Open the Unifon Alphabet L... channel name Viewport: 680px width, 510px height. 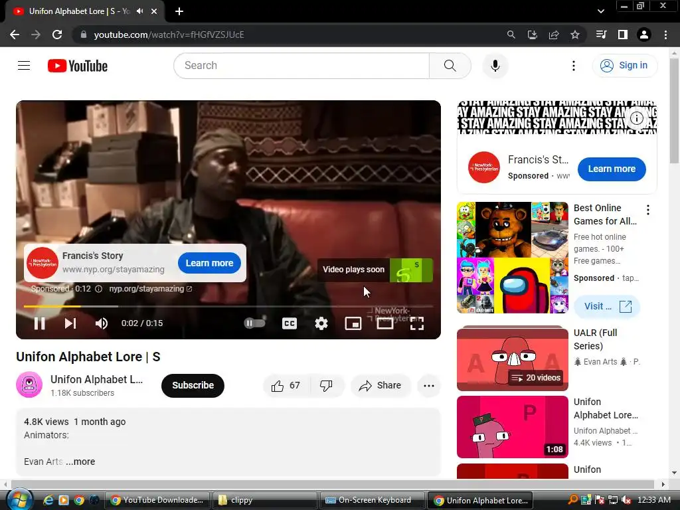tap(96, 379)
